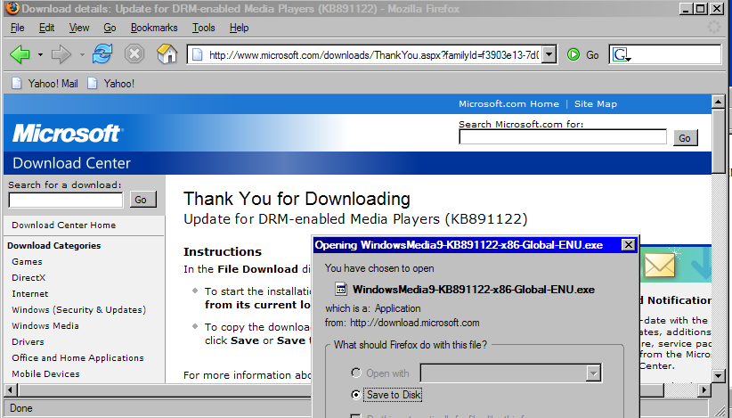
Task: Click the bold WindowsMedia9 file name
Action: pos(474,290)
